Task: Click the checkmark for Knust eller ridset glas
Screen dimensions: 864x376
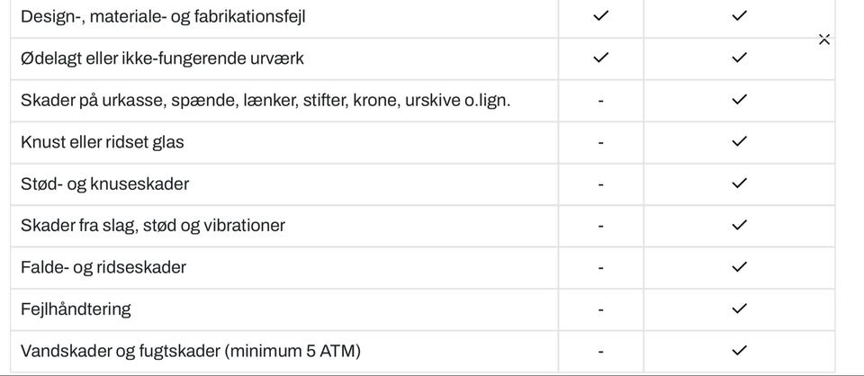Action: pos(739,141)
